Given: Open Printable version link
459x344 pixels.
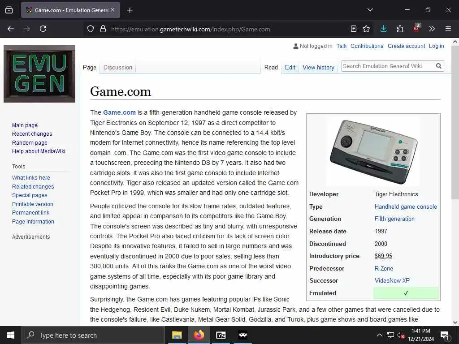Looking at the screenshot, I should pyautogui.click(x=33, y=204).
